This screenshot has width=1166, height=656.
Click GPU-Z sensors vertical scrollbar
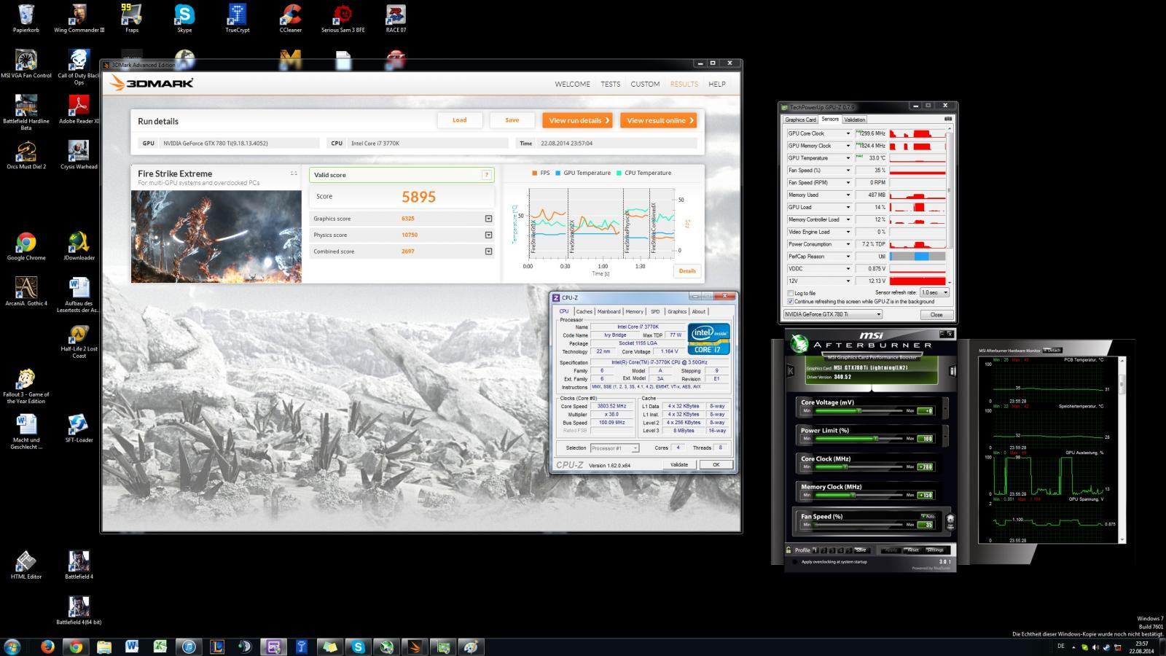948,206
